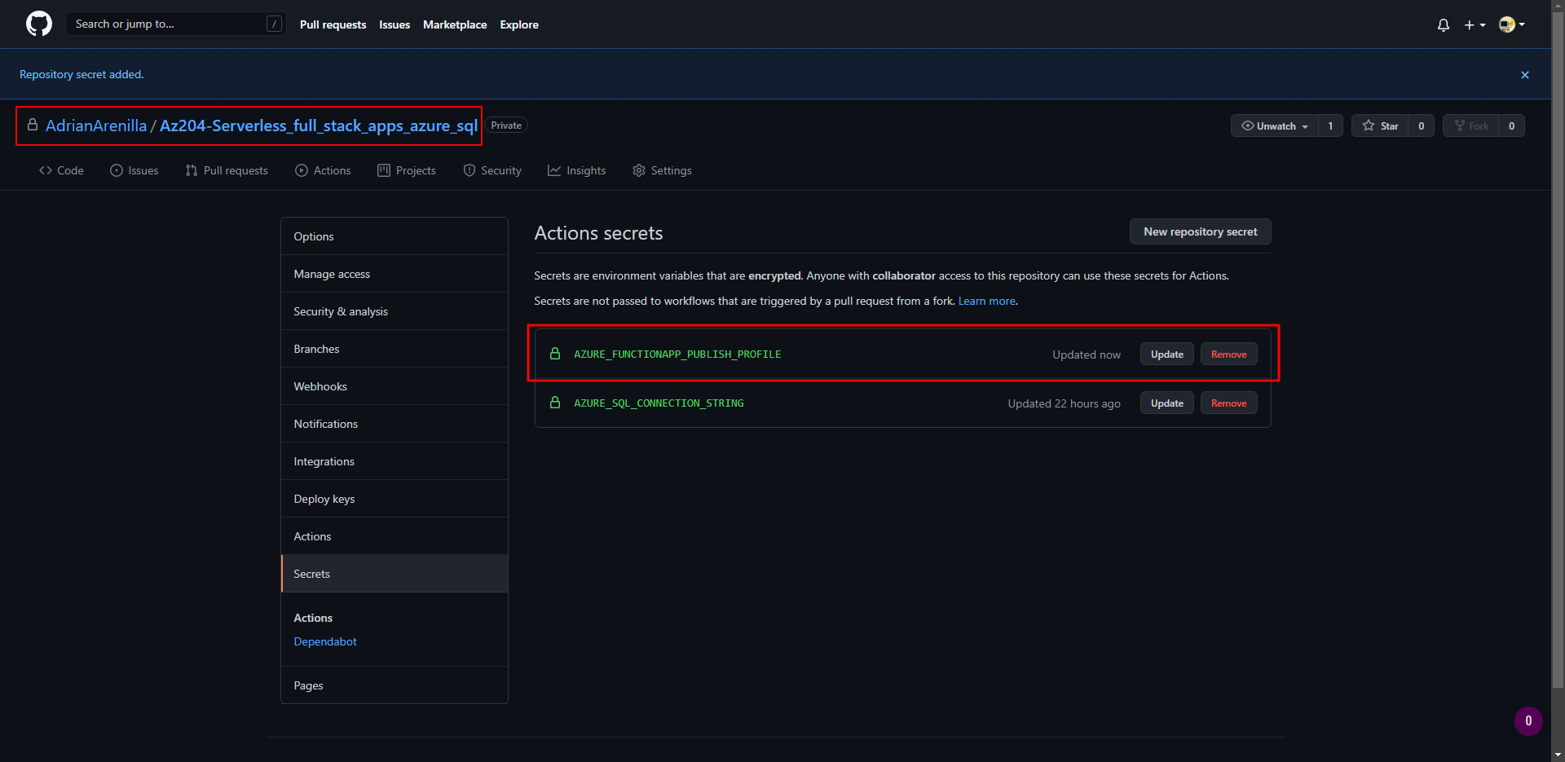
Task: Dismiss the 'Repository secret added' banner
Action: click(x=1525, y=75)
